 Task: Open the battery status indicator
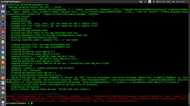(x=159, y=2)
